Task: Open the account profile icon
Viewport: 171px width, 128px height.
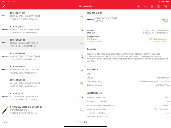Action: [159, 6]
